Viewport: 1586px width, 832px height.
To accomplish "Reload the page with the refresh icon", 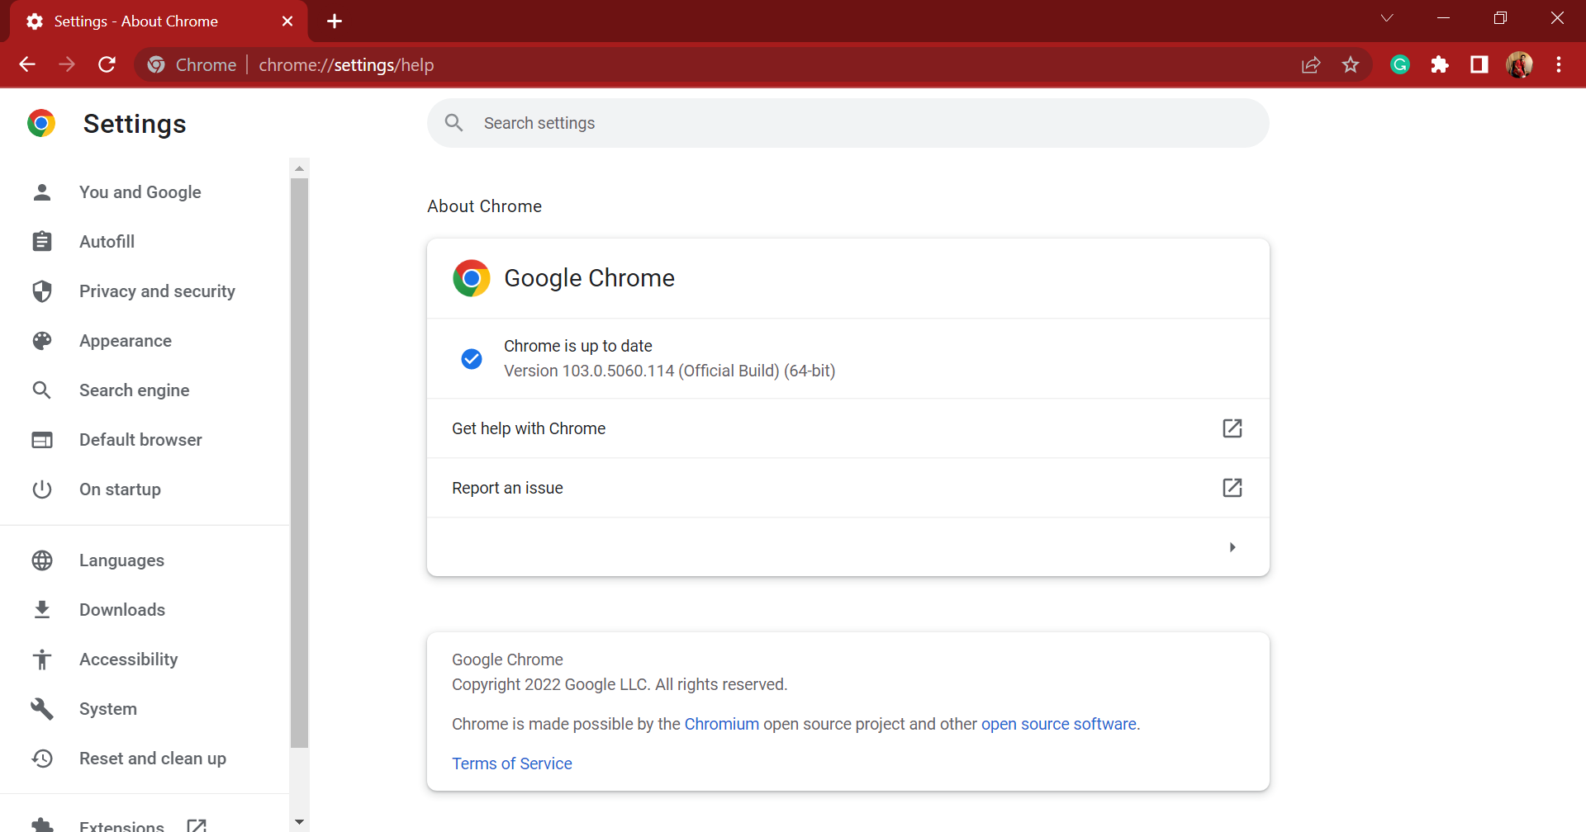I will coord(107,64).
